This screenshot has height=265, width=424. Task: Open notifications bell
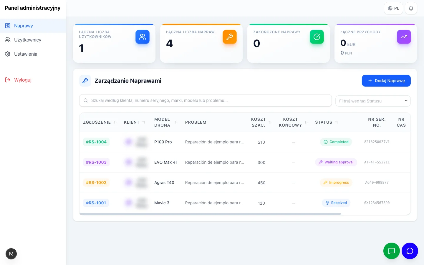(411, 8)
